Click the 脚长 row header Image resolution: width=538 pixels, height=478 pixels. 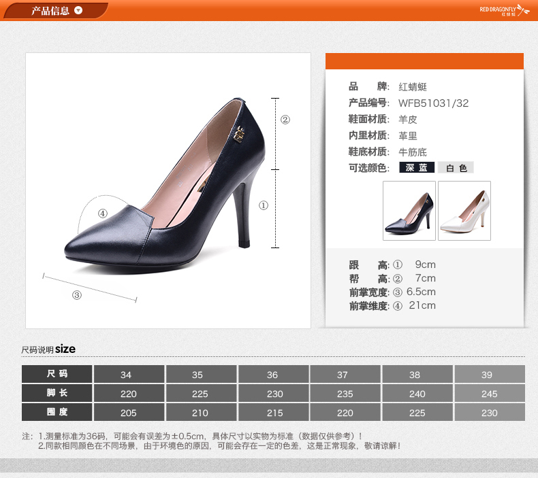coord(57,393)
